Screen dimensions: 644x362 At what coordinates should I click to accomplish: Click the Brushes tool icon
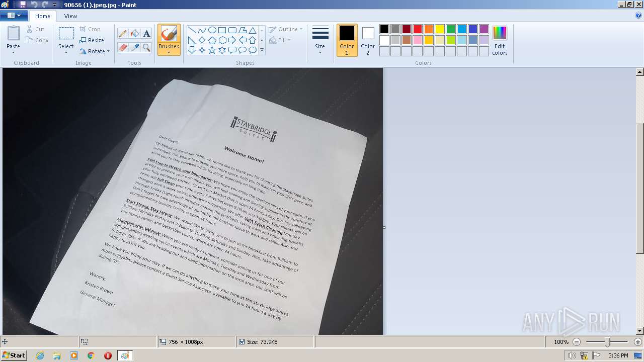pos(169,34)
